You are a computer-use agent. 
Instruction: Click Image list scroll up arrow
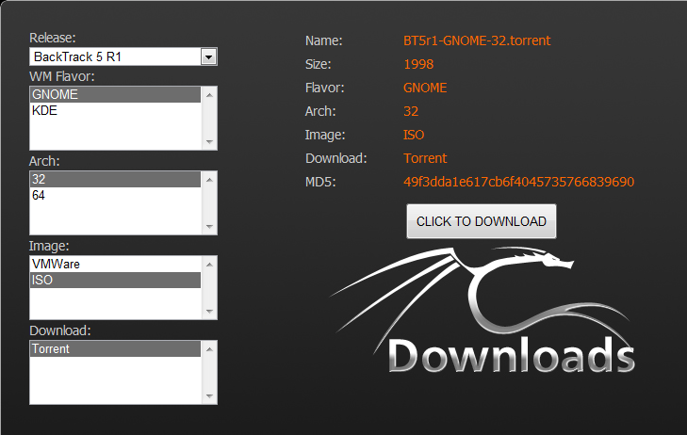209,265
